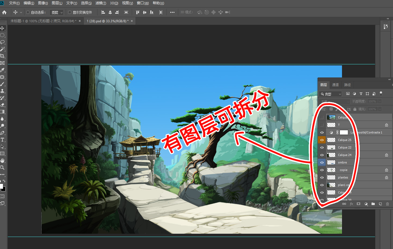Select the Luminosité/Contraste layer mask thumbnail
This screenshot has width=393, height=249.
[x=344, y=132]
